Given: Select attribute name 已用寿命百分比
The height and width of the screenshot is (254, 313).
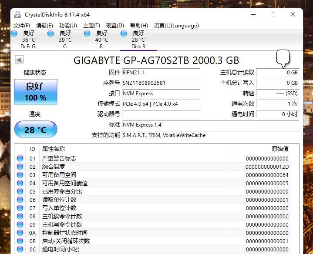Looking at the screenshot, I should (x=62, y=191).
